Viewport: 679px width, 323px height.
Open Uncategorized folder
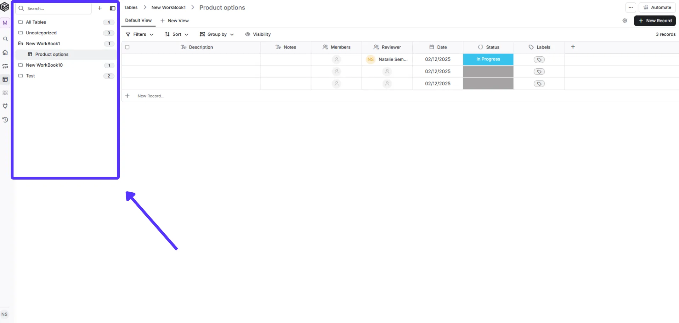point(66,33)
